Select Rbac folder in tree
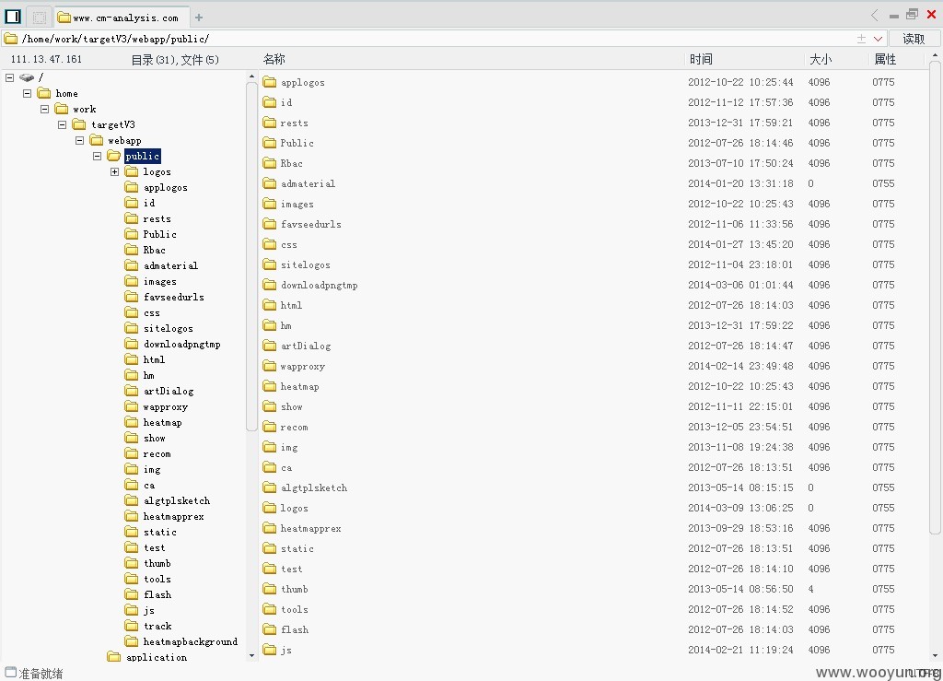 point(154,251)
